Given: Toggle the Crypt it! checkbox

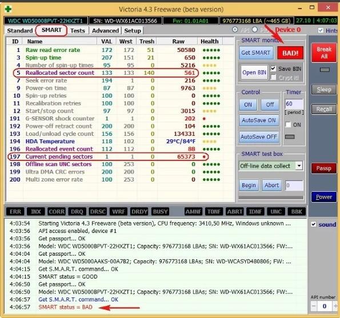Looking at the screenshot, I should tap(273, 77).
